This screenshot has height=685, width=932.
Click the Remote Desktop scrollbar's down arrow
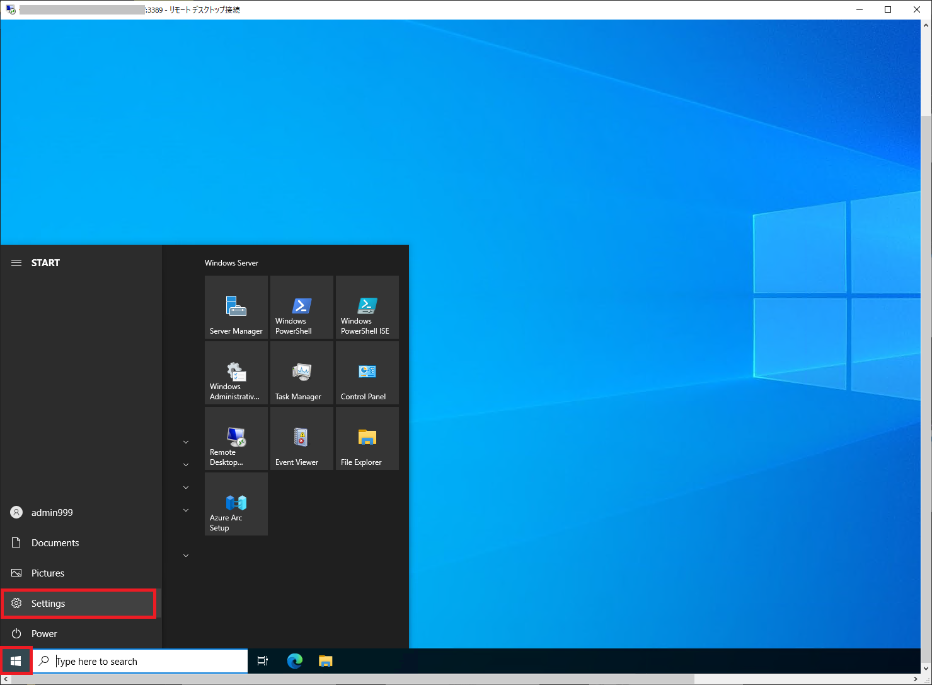pyautogui.click(x=926, y=668)
